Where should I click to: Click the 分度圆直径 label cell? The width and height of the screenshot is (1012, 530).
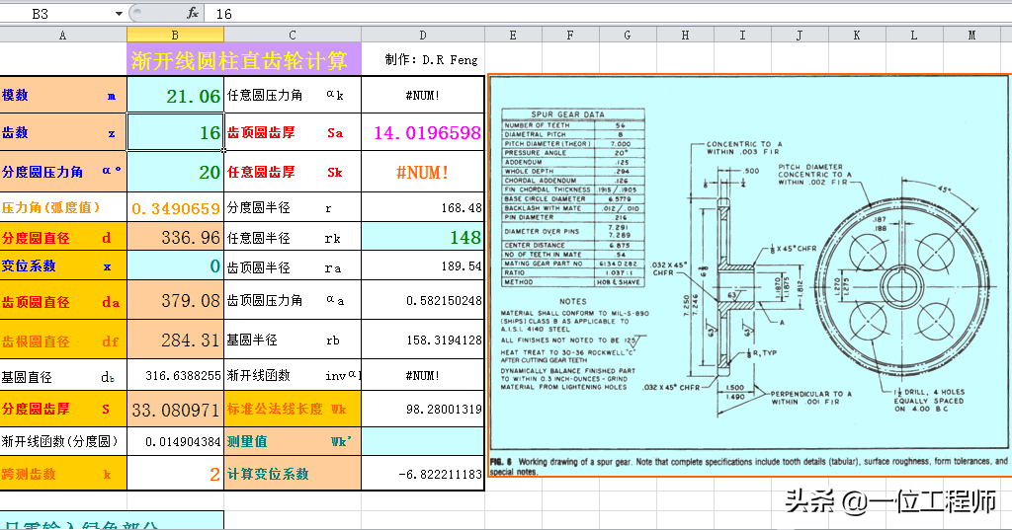pos(63,237)
